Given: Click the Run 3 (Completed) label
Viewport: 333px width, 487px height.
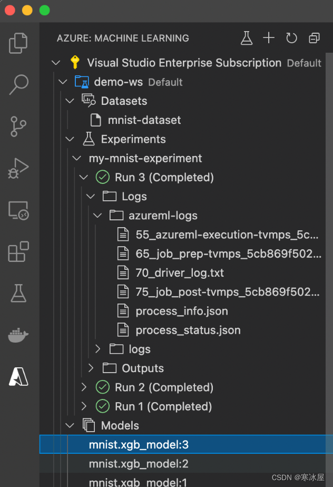Looking at the screenshot, I should click(x=164, y=177).
